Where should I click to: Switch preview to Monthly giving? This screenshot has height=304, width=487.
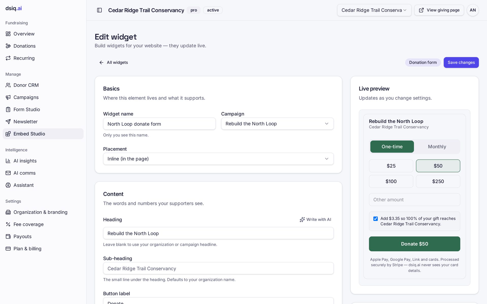(437, 147)
